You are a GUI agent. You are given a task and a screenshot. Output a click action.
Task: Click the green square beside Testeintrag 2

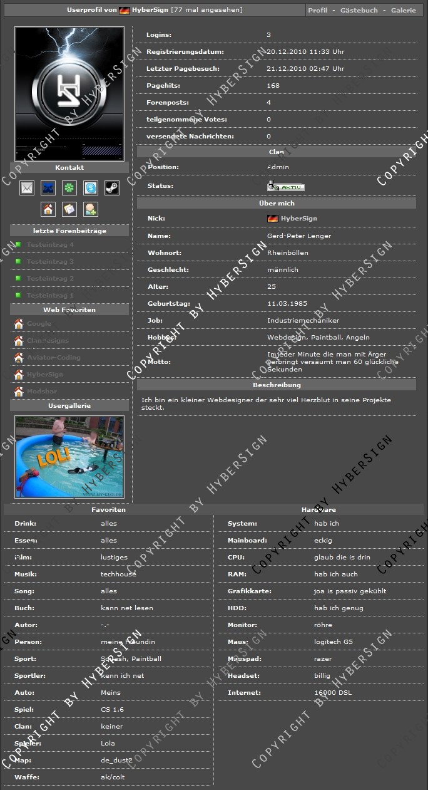[x=19, y=278]
